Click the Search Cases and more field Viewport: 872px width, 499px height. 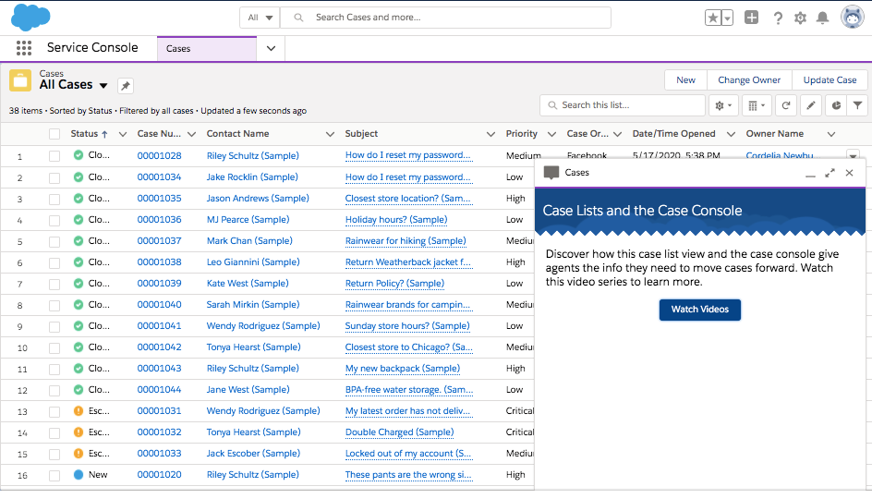445,18
